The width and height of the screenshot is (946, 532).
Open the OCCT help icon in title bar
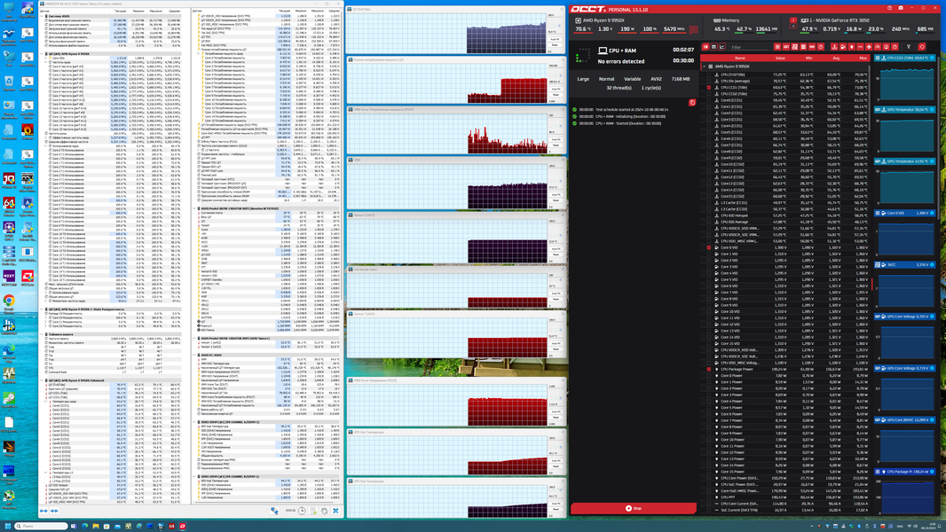(889, 8)
